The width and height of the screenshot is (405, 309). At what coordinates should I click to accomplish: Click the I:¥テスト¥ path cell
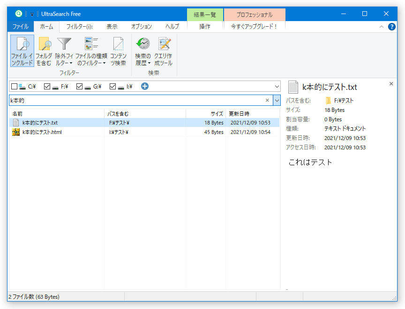[x=119, y=132]
